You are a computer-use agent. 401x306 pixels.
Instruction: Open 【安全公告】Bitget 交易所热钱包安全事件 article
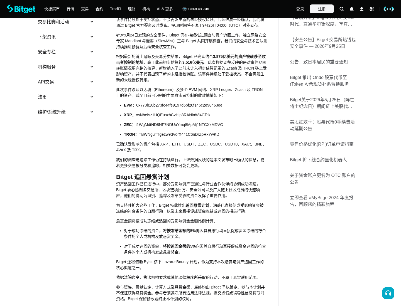pyautogui.click(x=323, y=43)
